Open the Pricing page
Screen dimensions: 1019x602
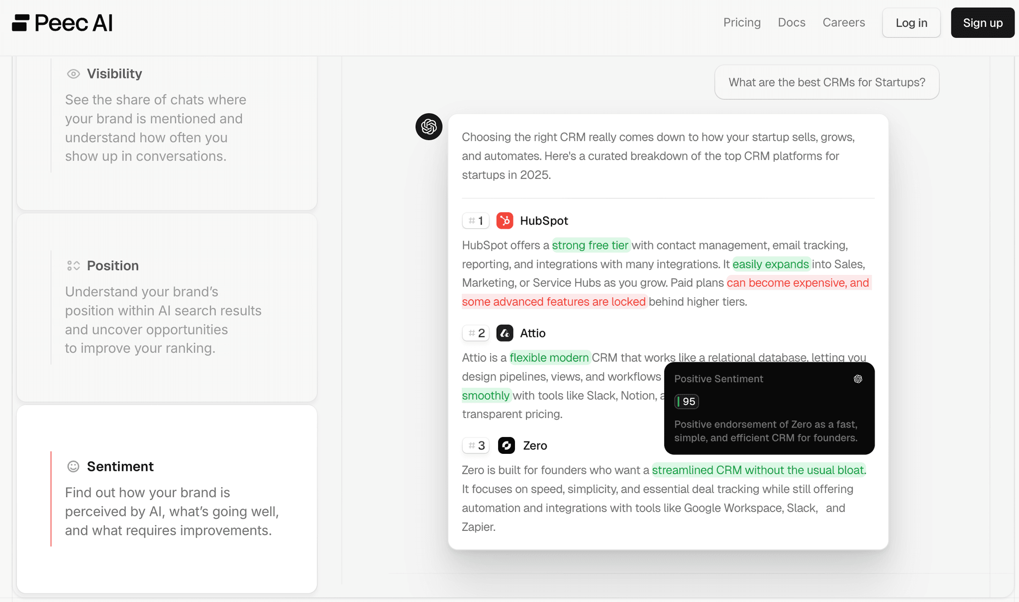(x=742, y=22)
